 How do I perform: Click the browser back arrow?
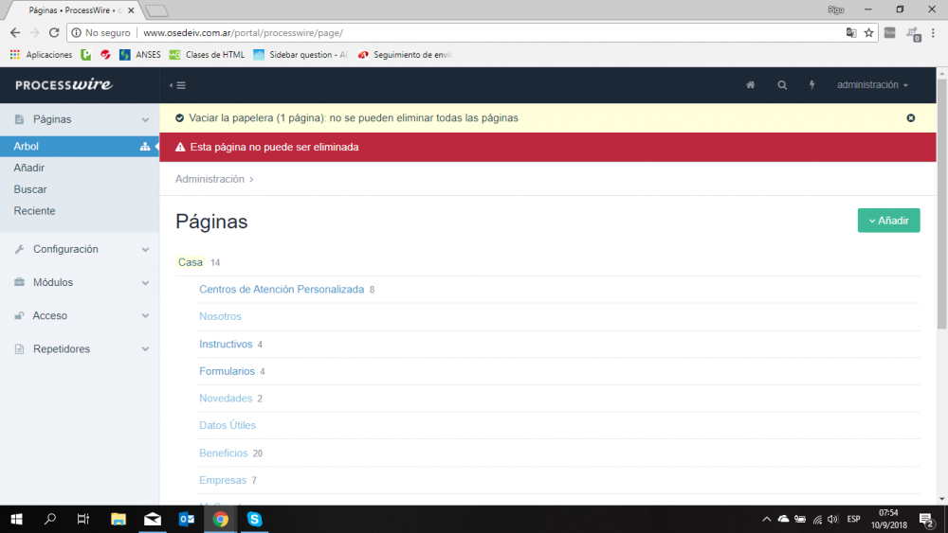(15, 32)
